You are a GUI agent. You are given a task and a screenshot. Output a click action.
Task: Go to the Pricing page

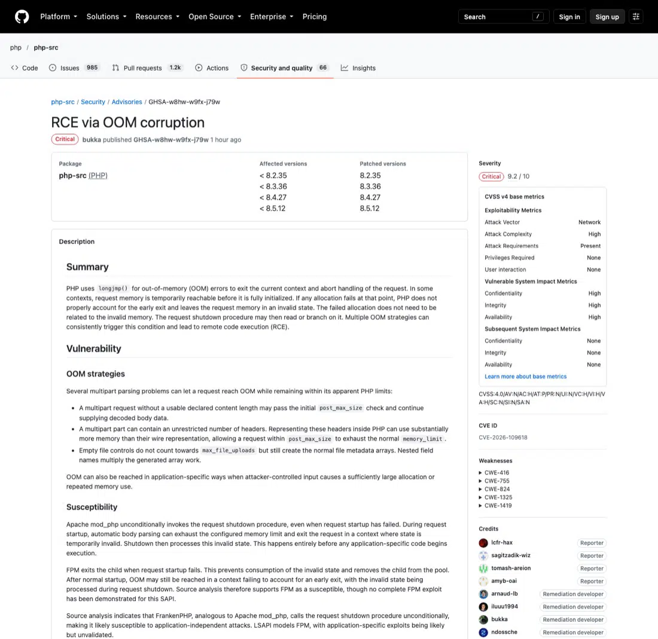(x=314, y=17)
